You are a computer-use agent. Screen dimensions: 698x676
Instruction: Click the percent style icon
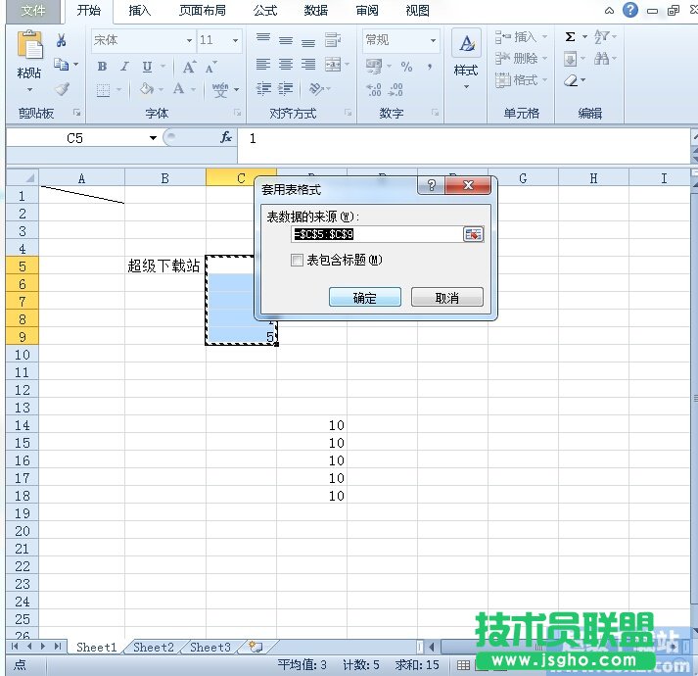[406, 67]
